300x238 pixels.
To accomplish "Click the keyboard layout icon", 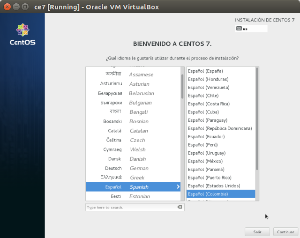I will (239, 29).
